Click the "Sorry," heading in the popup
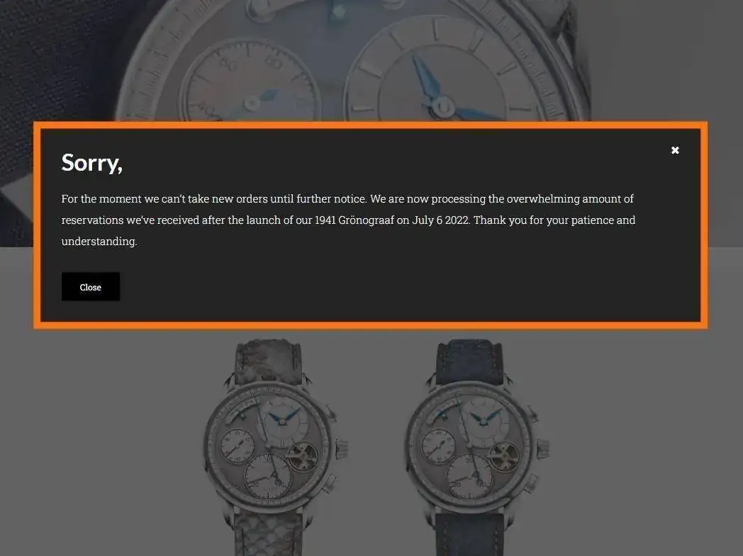 tap(92, 163)
